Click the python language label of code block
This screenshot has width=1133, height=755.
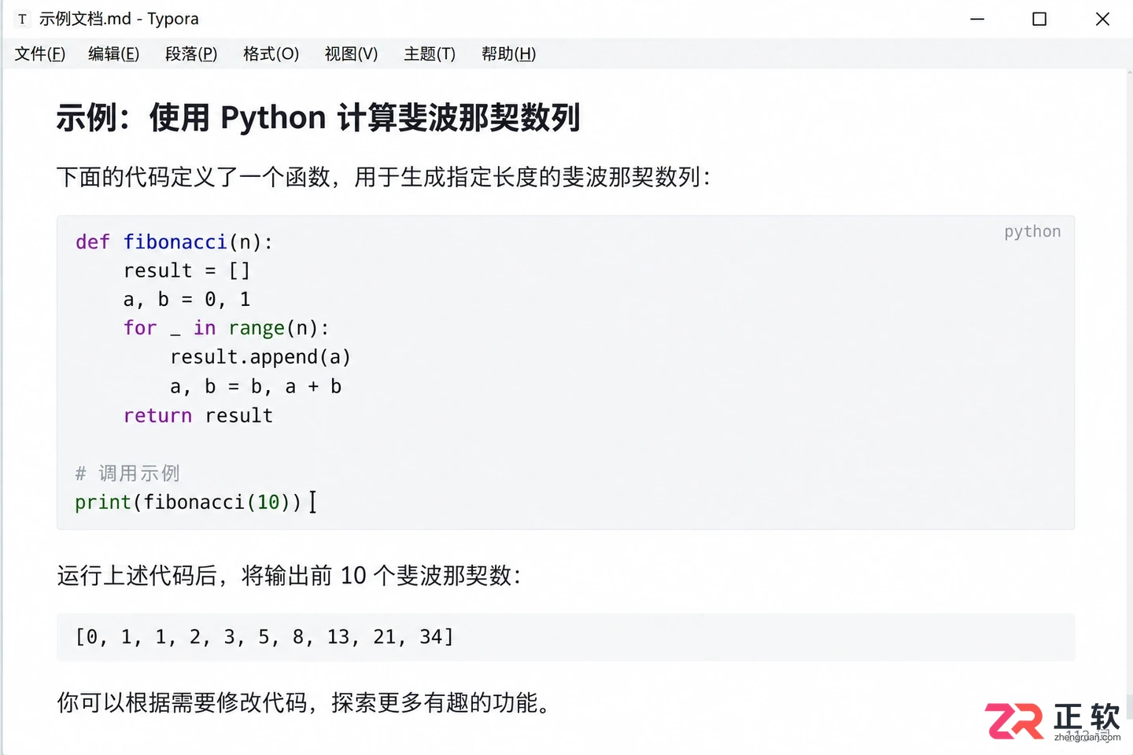(x=1032, y=231)
